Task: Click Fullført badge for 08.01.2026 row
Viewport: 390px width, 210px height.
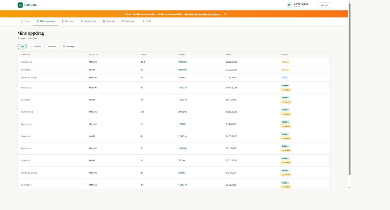Action: 285,183
